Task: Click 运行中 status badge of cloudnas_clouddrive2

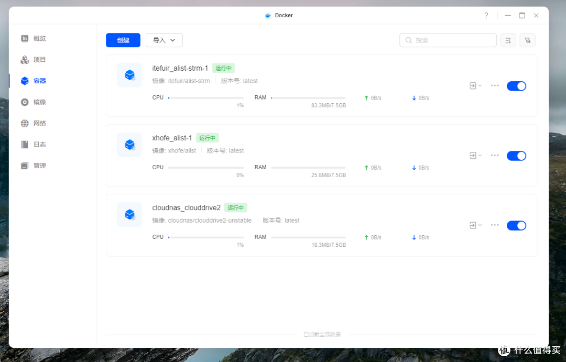Action: tap(236, 207)
